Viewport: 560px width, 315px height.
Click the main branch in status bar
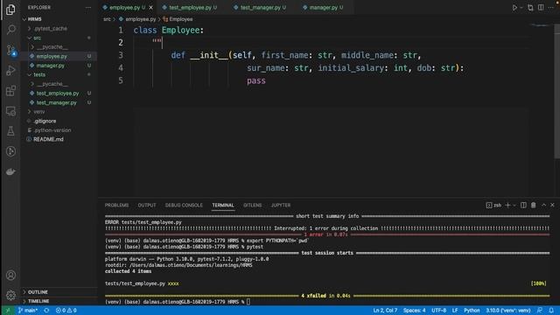(28, 311)
